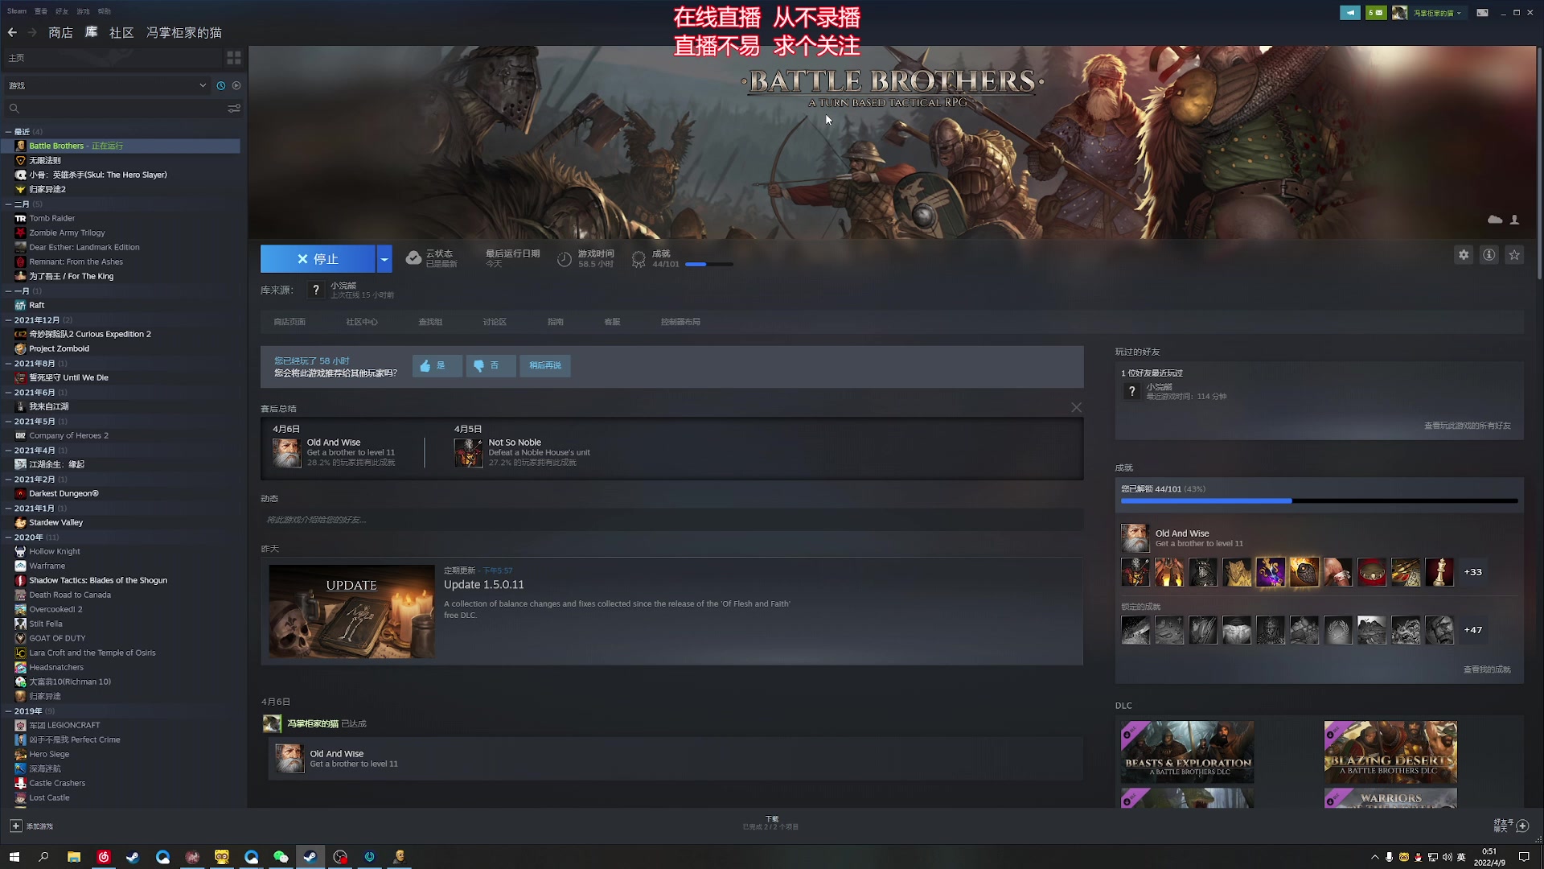Click the back navigation arrow
Image resolution: width=1544 pixels, height=869 pixels.
tap(12, 32)
